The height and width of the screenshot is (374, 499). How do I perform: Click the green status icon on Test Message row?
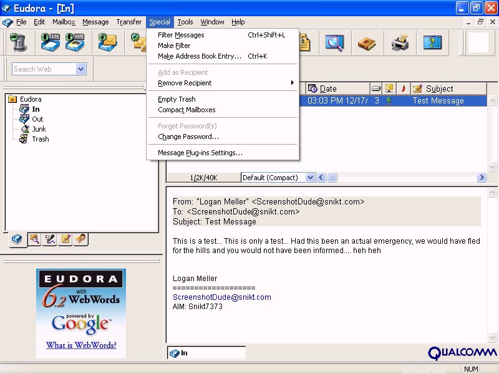[389, 101]
